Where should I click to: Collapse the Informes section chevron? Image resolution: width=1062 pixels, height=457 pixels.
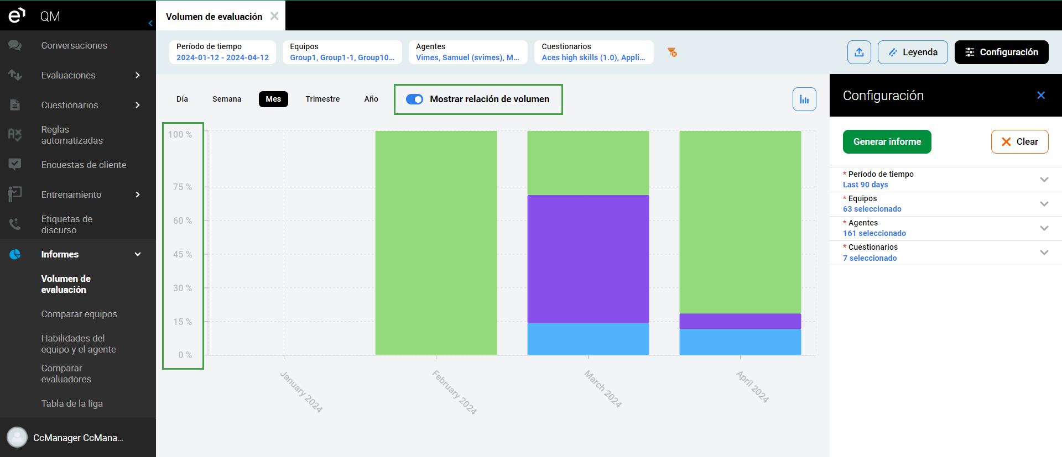coord(138,254)
